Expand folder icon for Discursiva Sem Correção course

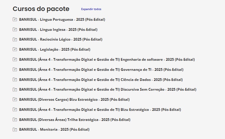pos(15,90)
